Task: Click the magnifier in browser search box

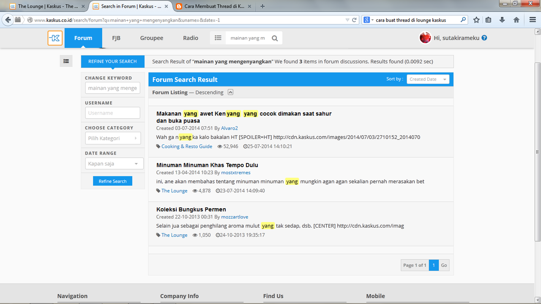Action: pos(463,20)
